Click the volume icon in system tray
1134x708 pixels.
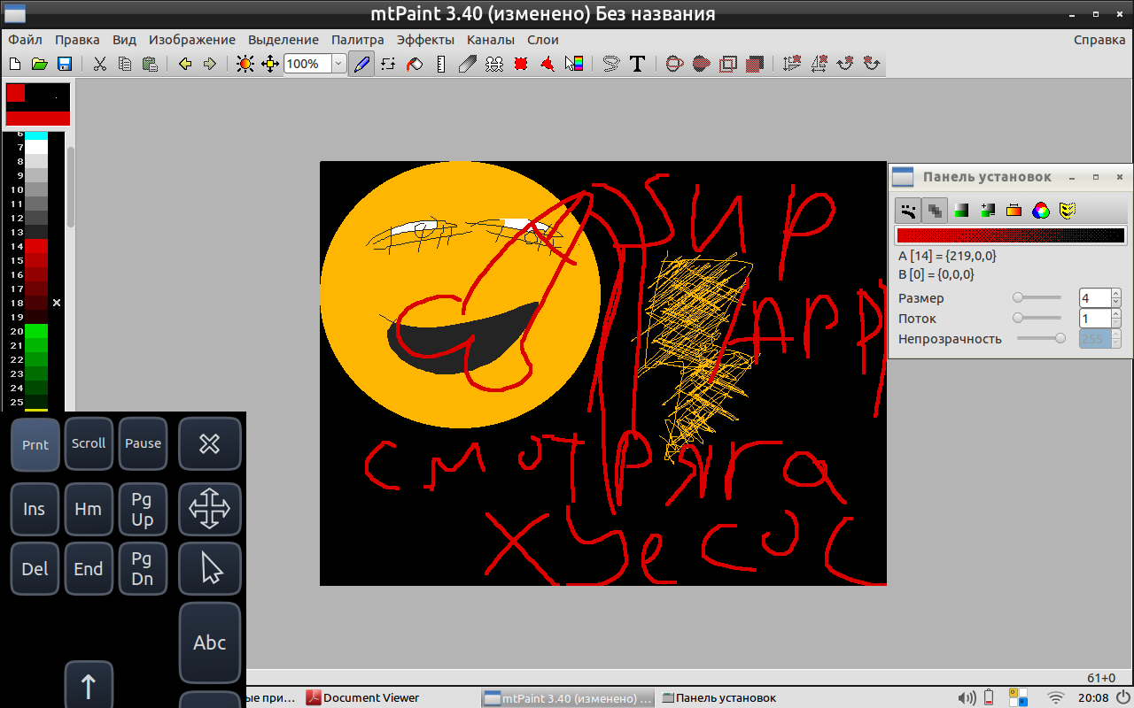(x=967, y=697)
